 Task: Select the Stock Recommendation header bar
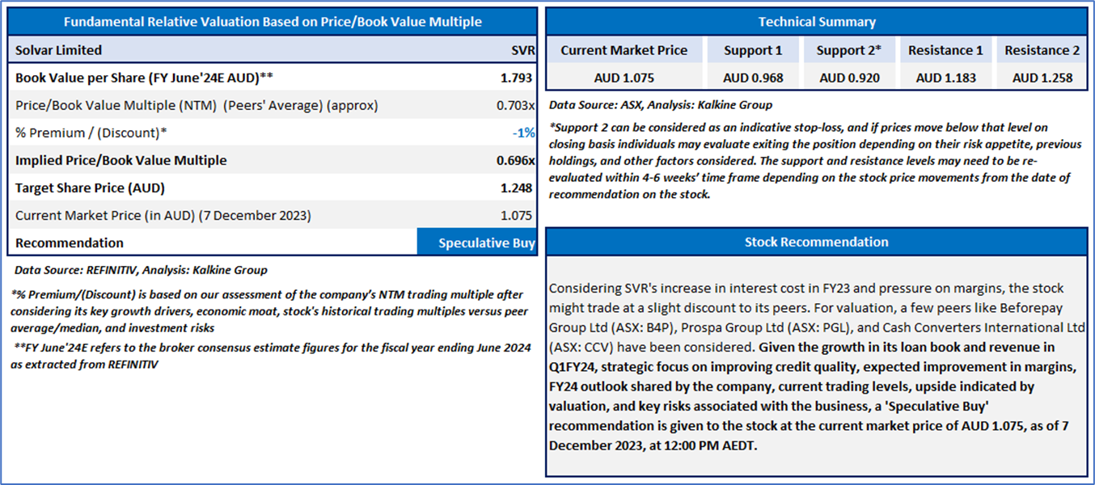click(x=816, y=242)
